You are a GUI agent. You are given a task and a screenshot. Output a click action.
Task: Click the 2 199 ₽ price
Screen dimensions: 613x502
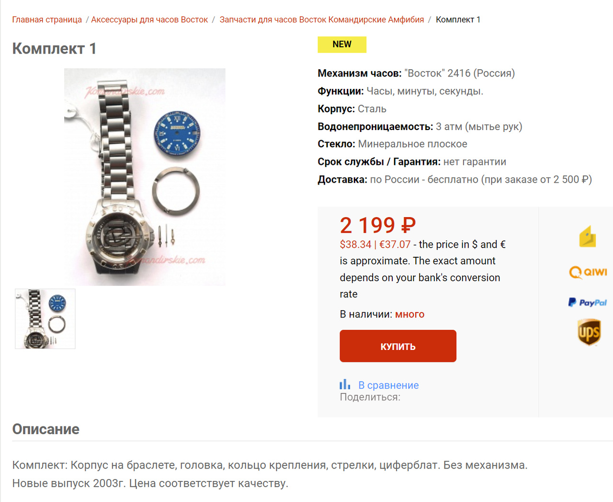tap(378, 225)
